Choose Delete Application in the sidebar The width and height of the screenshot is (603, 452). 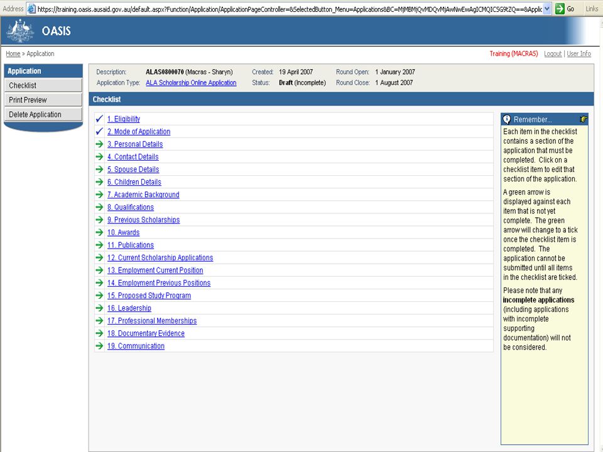click(43, 114)
